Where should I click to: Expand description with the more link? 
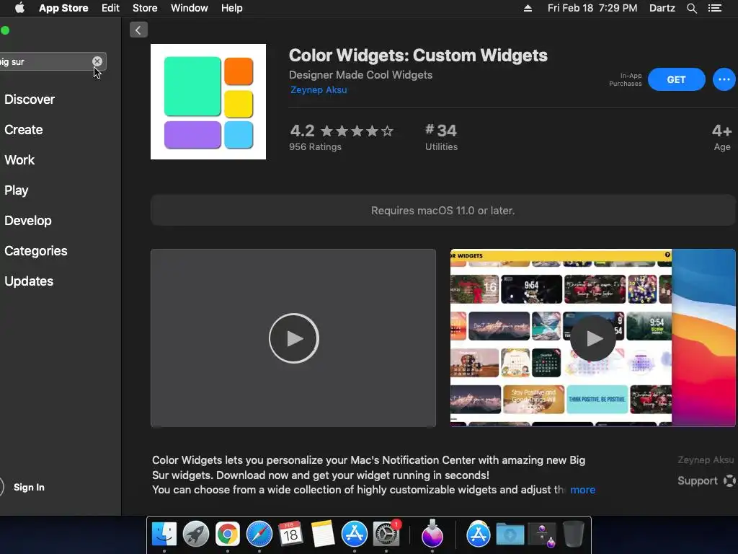(582, 490)
